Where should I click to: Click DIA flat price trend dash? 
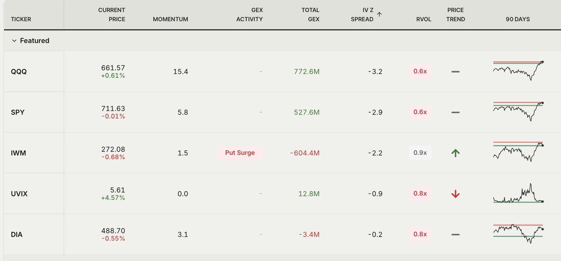pyautogui.click(x=455, y=234)
